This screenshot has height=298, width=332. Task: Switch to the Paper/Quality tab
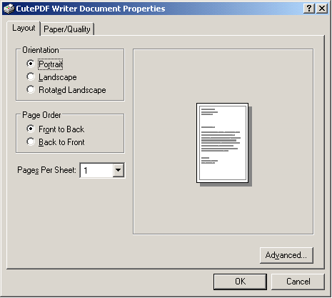coord(67,29)
